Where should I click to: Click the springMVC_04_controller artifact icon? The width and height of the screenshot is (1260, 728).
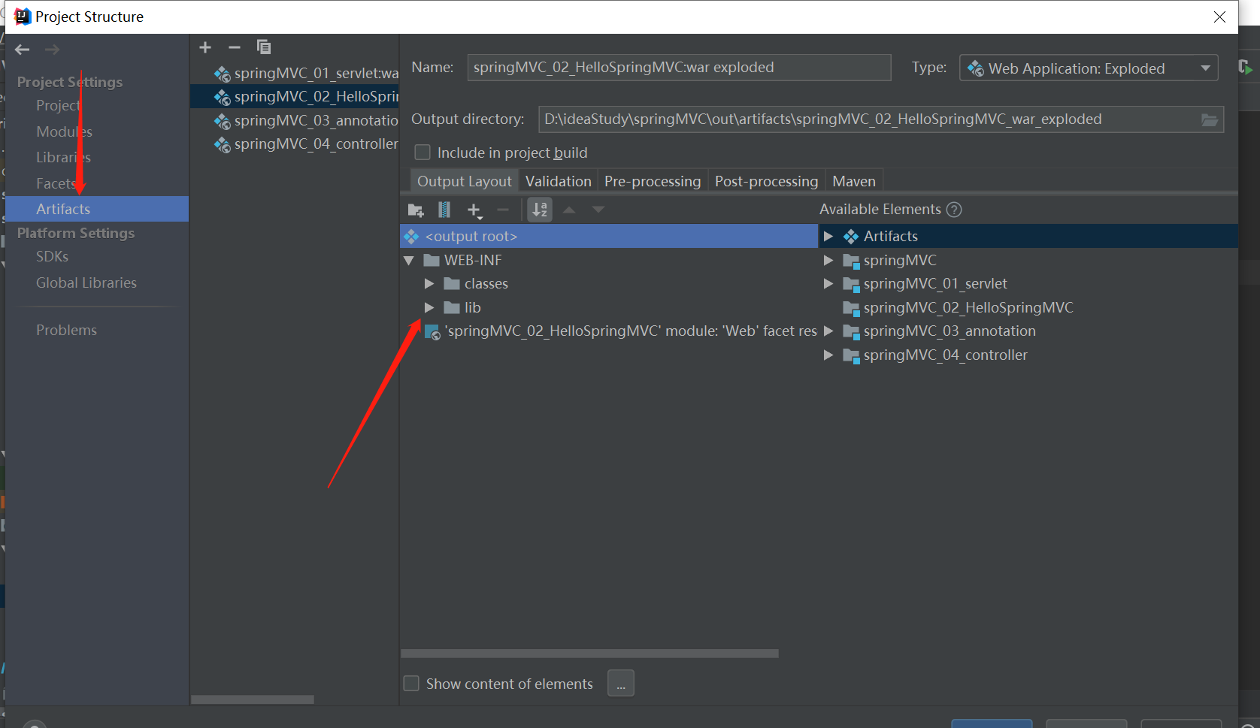click(222, 144)
